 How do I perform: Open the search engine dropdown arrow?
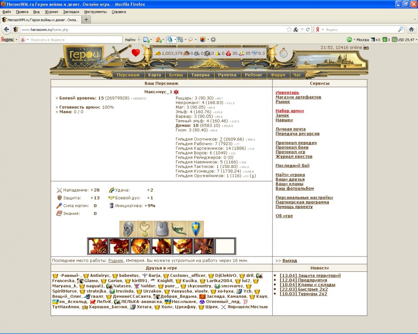(x=323, y=30)
